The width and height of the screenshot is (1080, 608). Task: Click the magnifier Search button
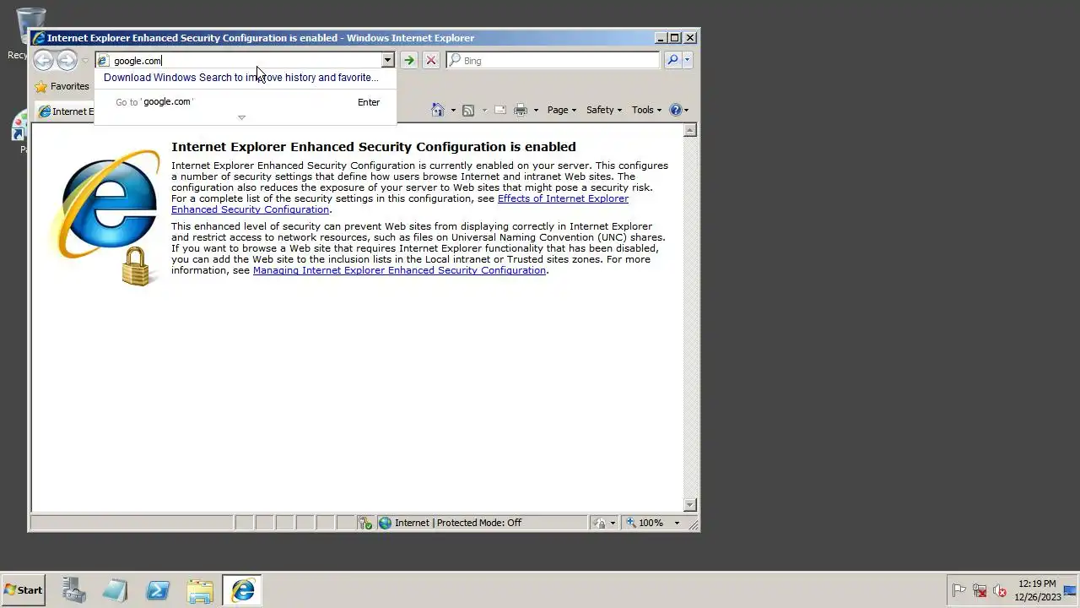coord(672,61)
